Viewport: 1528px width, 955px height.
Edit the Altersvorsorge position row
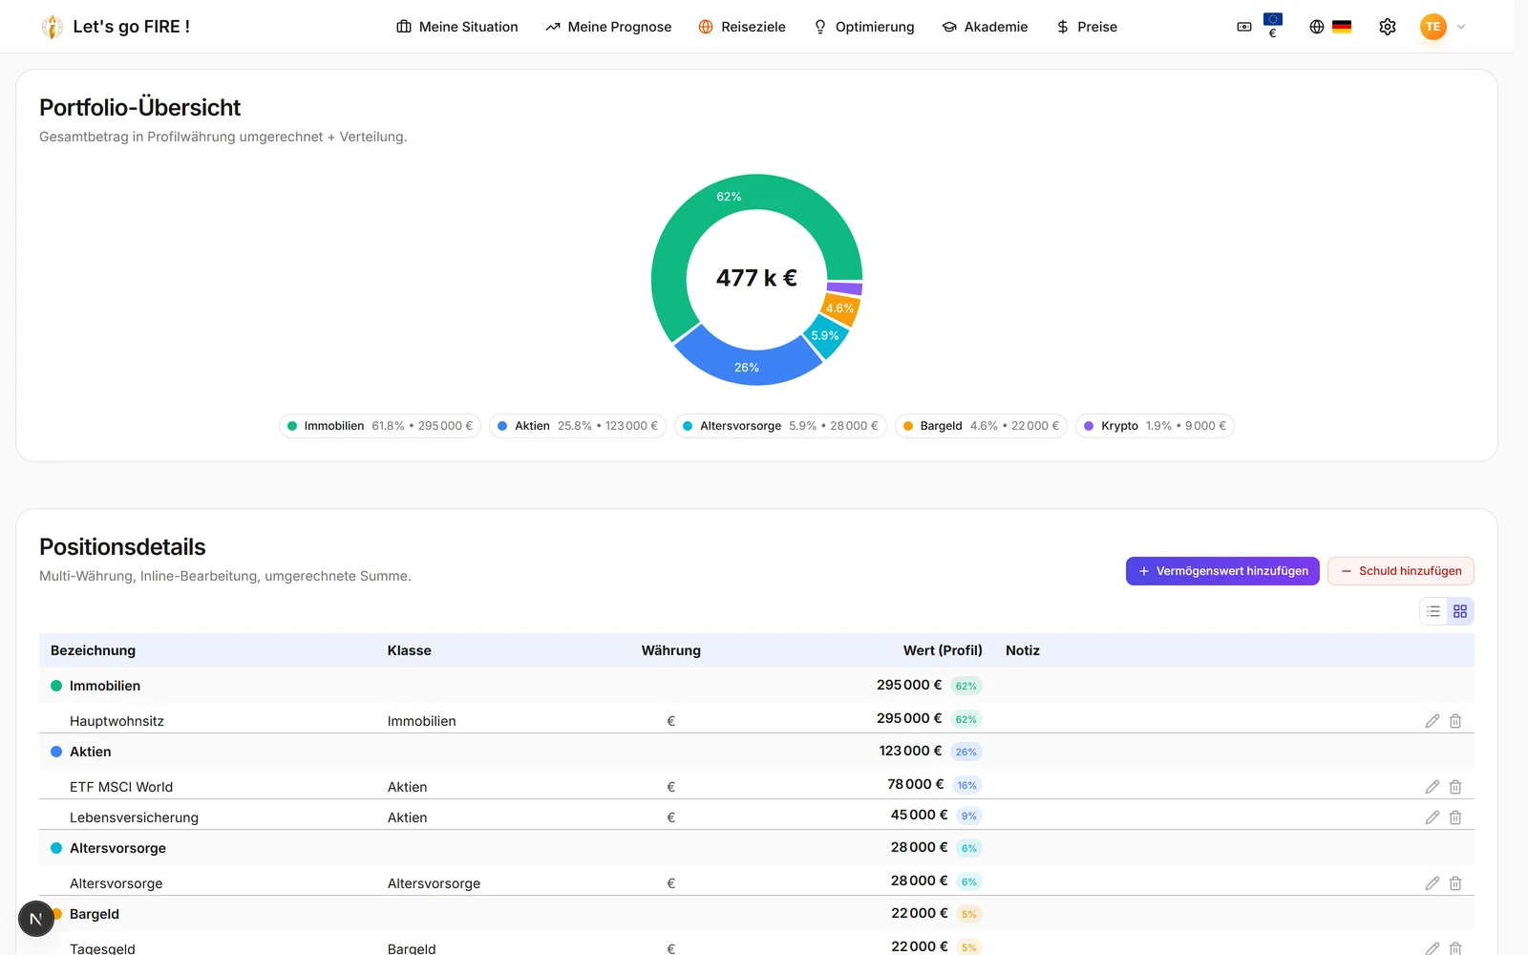(x=1432, y=883)
